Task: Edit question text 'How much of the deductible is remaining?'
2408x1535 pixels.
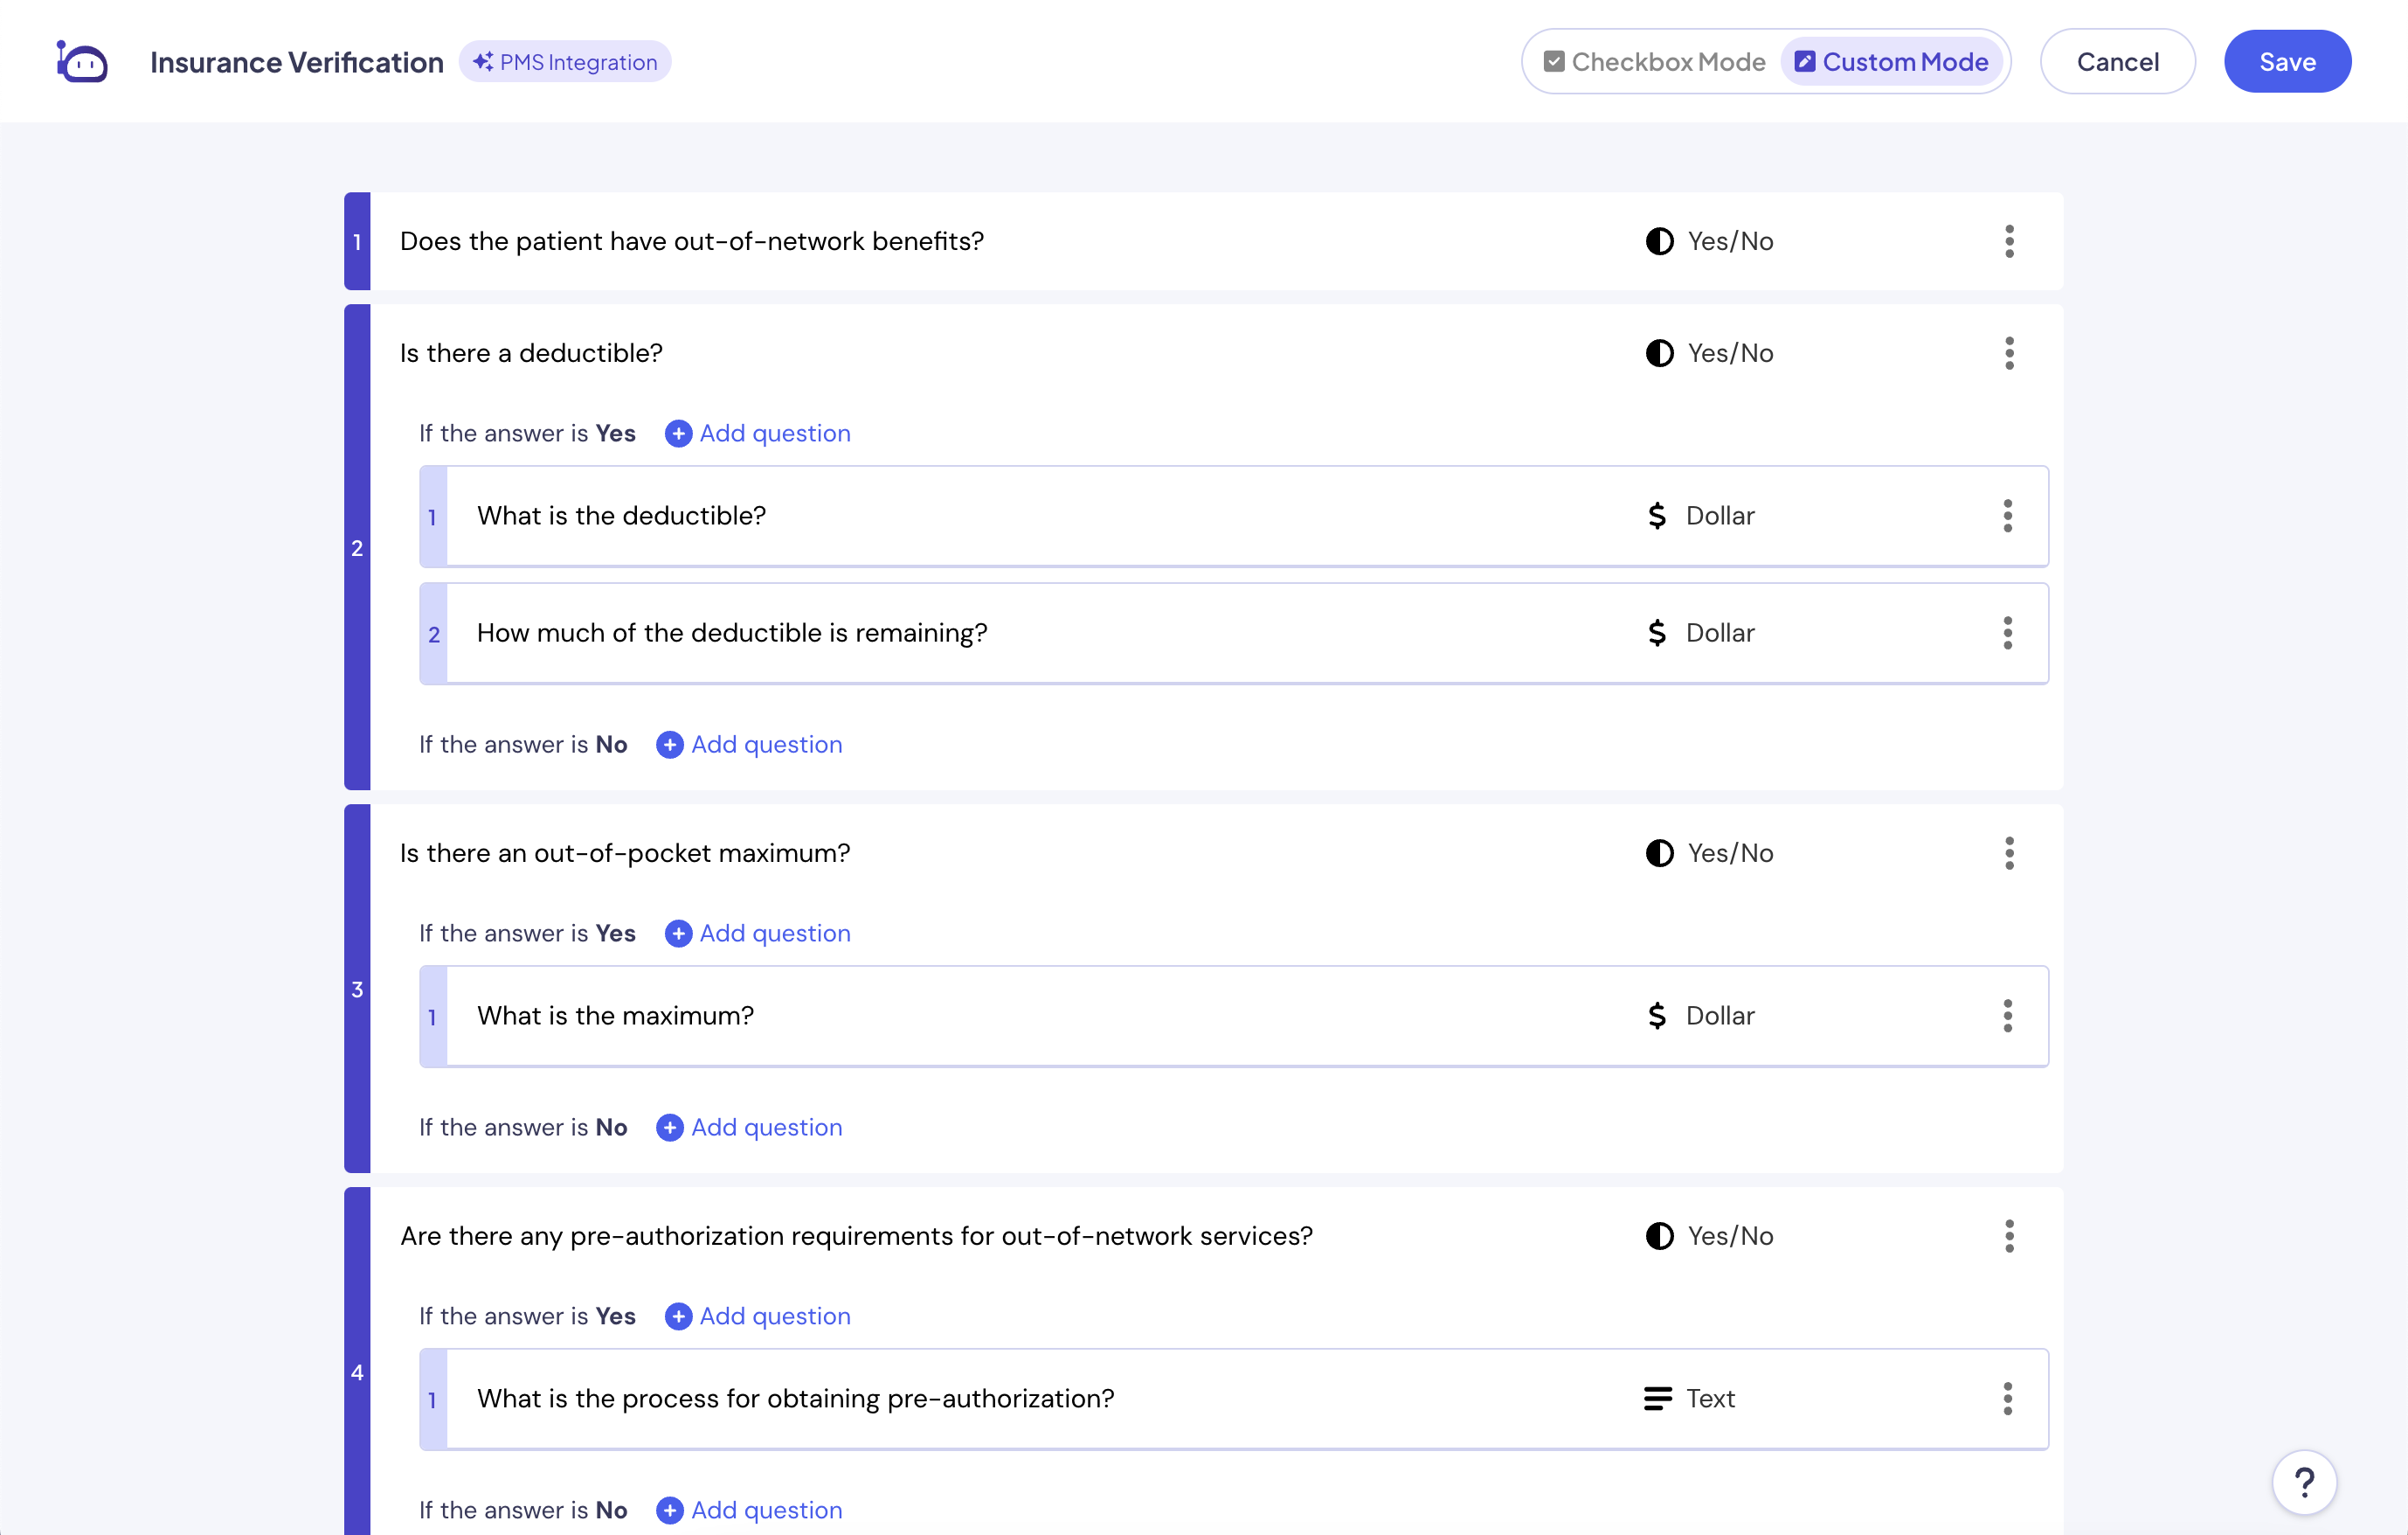Action: [731, 634]
